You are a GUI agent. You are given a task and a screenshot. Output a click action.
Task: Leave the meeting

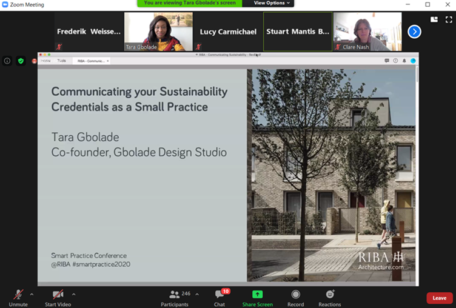(439, 298)
